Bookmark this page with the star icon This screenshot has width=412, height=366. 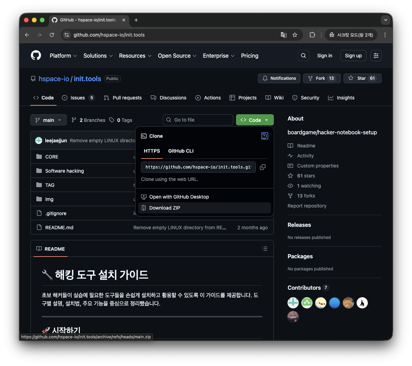point(295,35)
